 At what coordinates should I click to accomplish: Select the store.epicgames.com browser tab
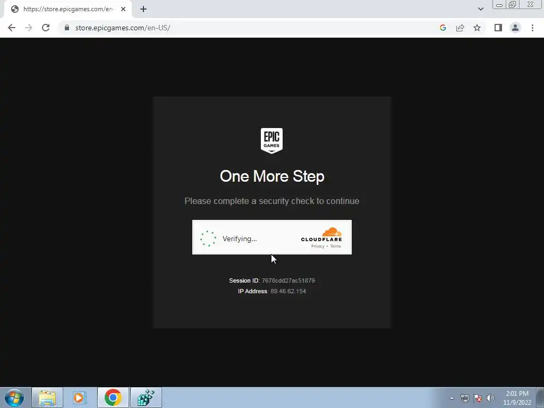[x=68, y=9]
